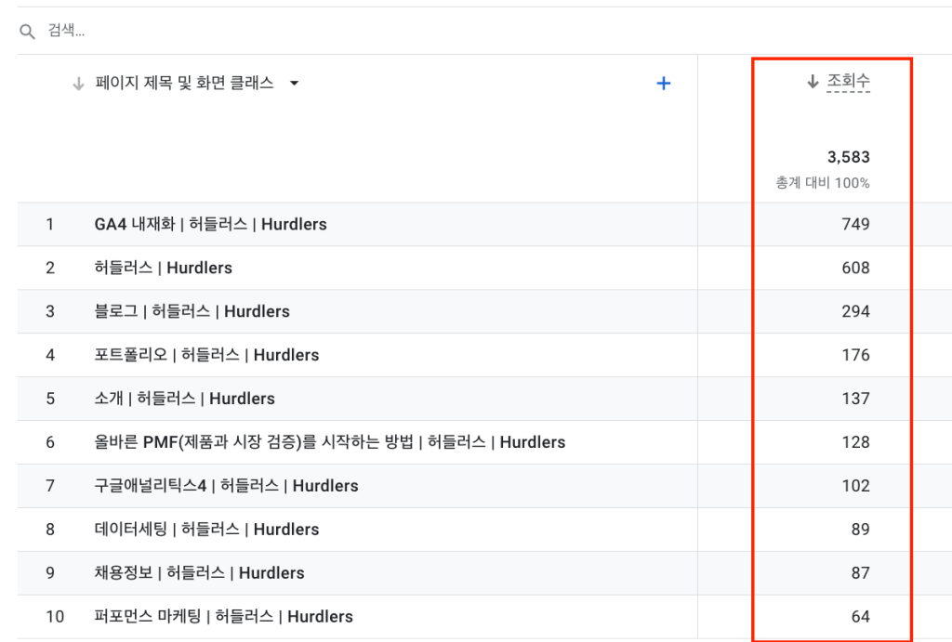Image resolution: width=952 pixels, height=642 pixels.
Task: Click view count 128
Action: click(x=855, y=442)
